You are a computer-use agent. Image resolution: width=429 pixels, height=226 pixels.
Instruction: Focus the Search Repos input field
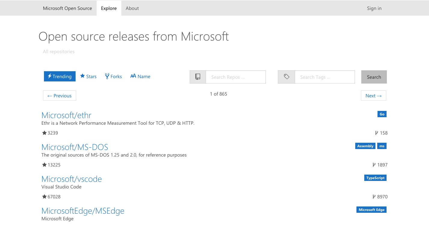click(x=235, y=77)
